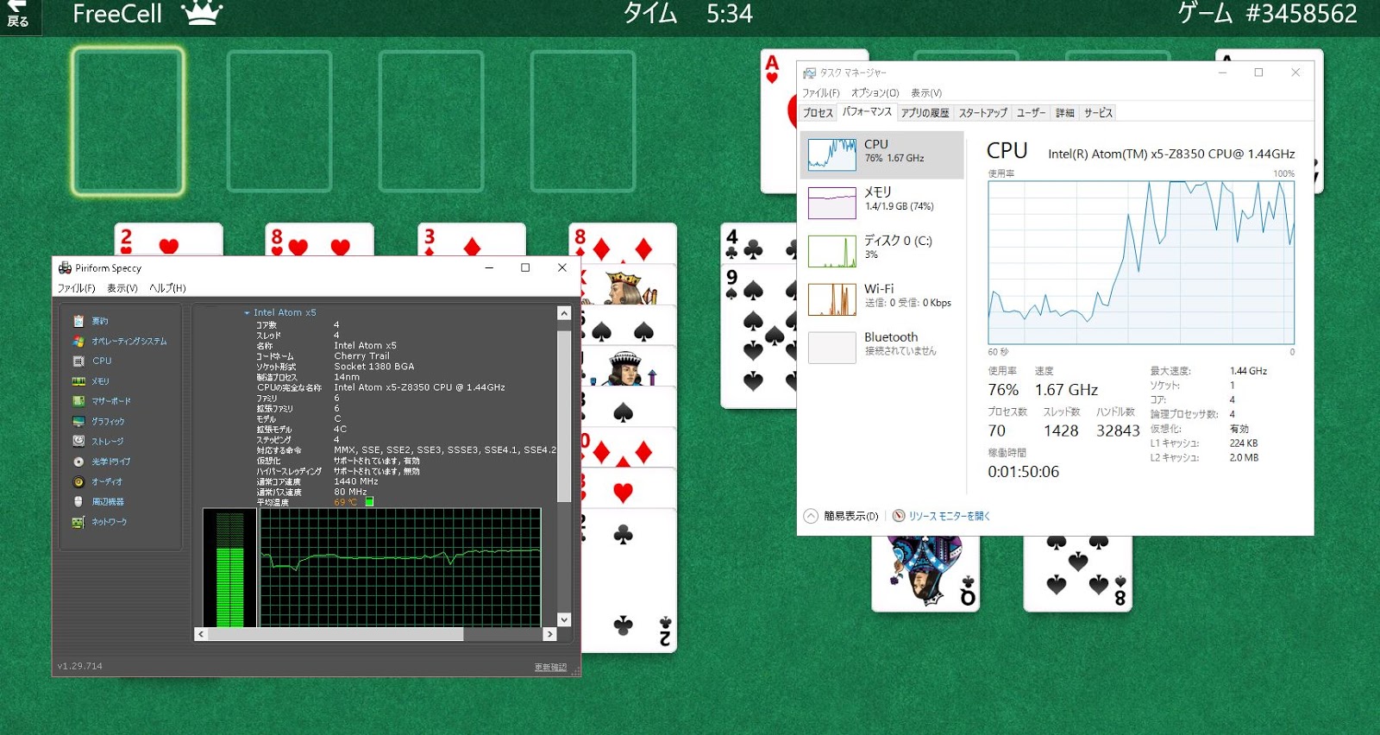Select the CPU section in Speccy sidebar

tap(92, 361)
